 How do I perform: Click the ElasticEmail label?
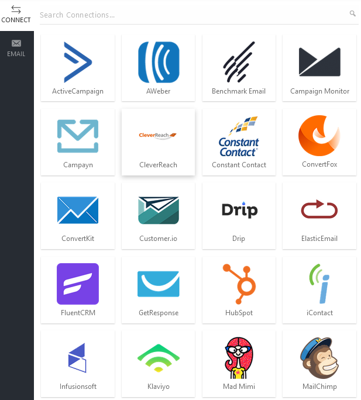click(x=319, y=239)
